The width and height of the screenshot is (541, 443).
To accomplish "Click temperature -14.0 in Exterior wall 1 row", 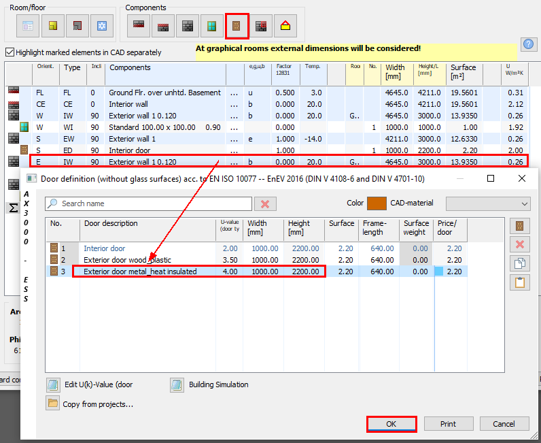I will coord(313,139).
